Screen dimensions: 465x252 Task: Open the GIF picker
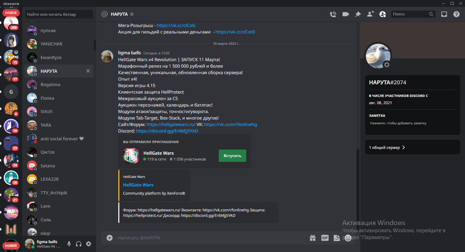pos(325,238)
